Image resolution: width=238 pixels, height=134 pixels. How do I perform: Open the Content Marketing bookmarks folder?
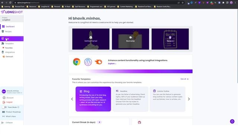125,7
